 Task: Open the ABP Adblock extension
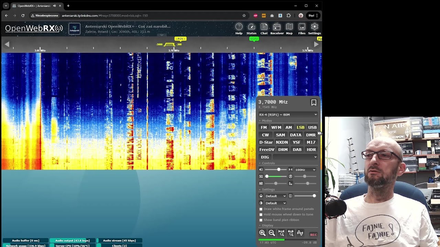[255, 15]
